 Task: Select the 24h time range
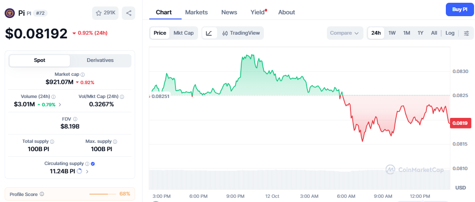tap(376, 33)
